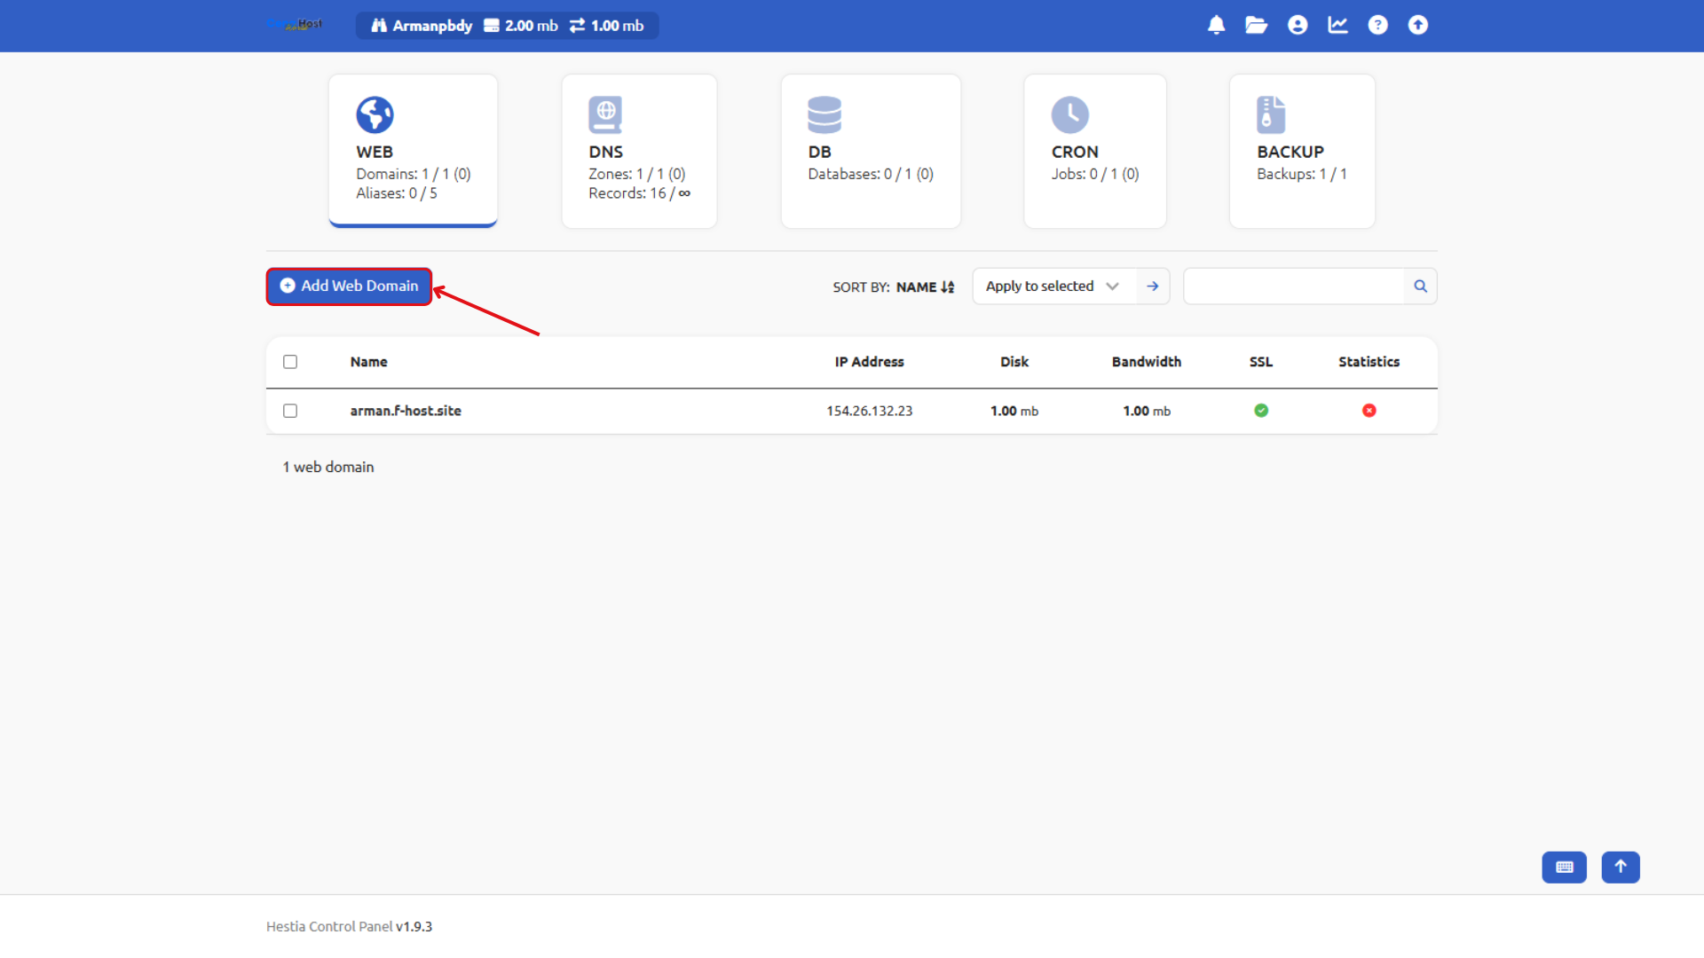Toggle the select-all checkbox in table header

tap(290, 361)
